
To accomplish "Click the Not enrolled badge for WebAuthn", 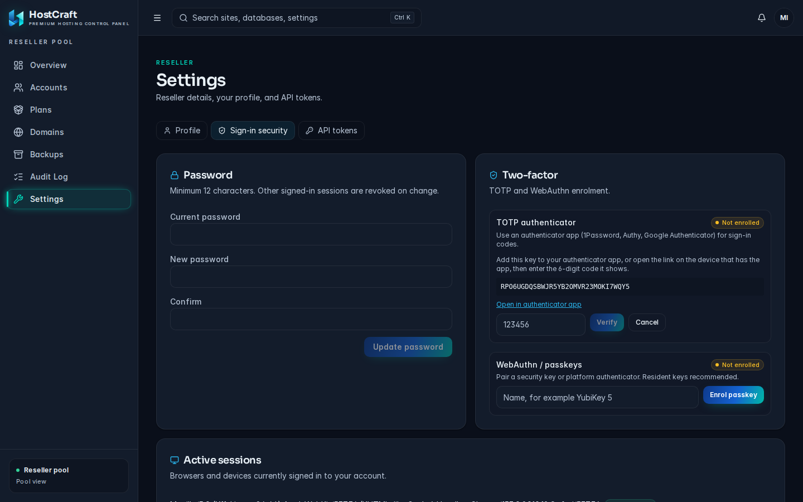I will tap(737, 365).
